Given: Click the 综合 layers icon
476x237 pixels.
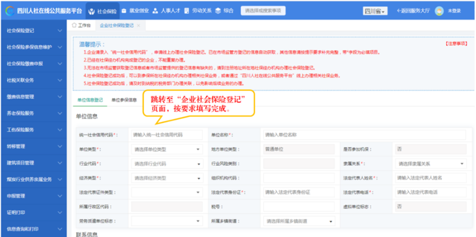Looking at the screenshot, I should tap(218, 11).
